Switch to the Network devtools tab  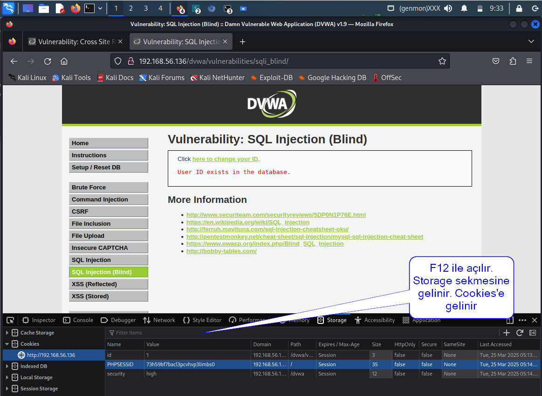159,320
